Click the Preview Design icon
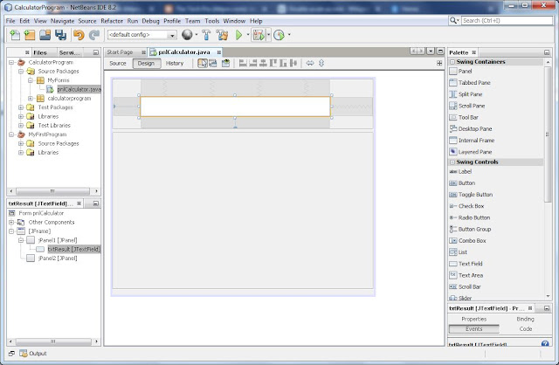The height and width of the screenshot is (365, 559). click(x=225, y=63)
